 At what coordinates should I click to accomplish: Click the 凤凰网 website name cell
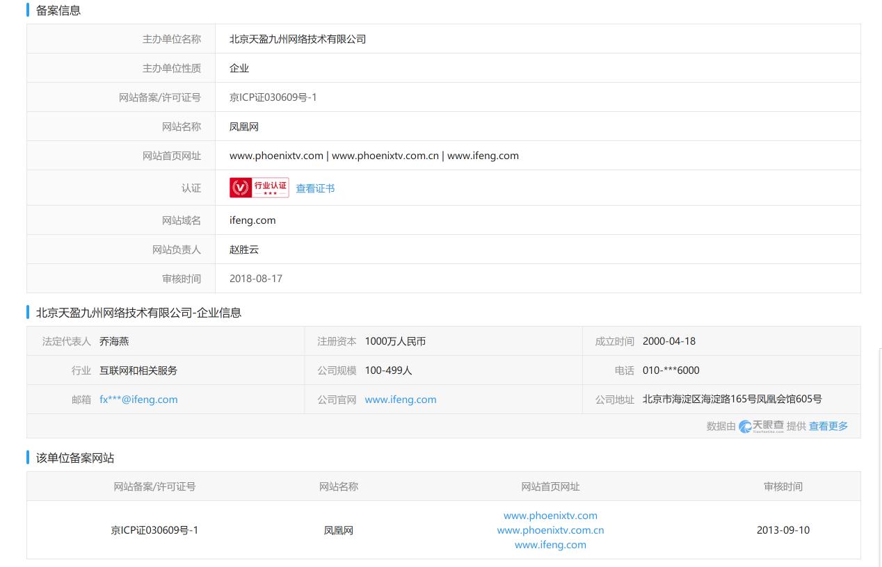(338, 529)
